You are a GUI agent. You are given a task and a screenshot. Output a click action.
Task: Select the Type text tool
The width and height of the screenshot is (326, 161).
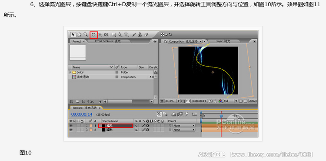point(126,34)
